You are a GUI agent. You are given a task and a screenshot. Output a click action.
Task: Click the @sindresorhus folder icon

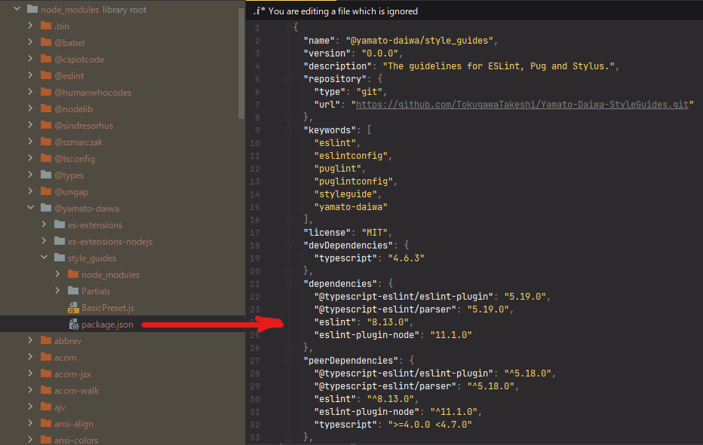point(46,125)
